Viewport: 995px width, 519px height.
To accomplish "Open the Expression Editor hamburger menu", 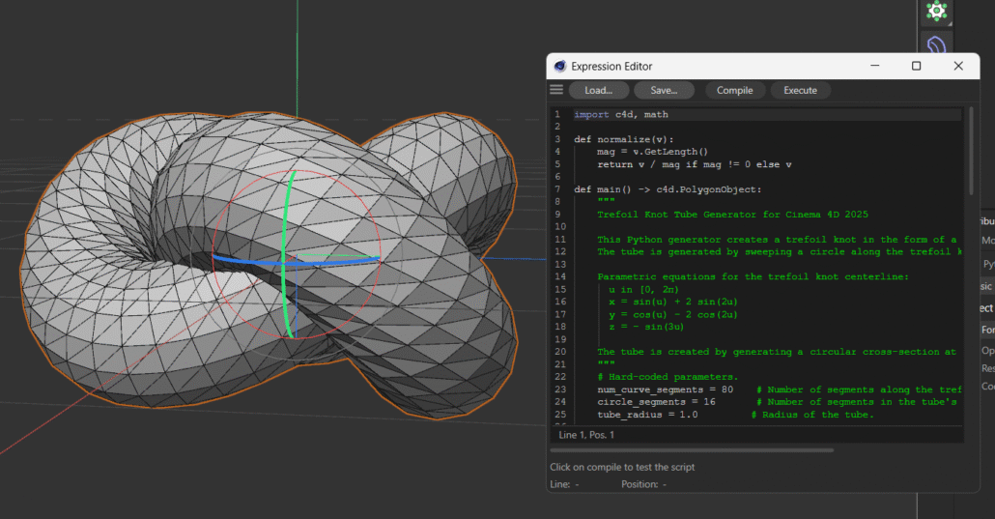I will pos(556,90).
